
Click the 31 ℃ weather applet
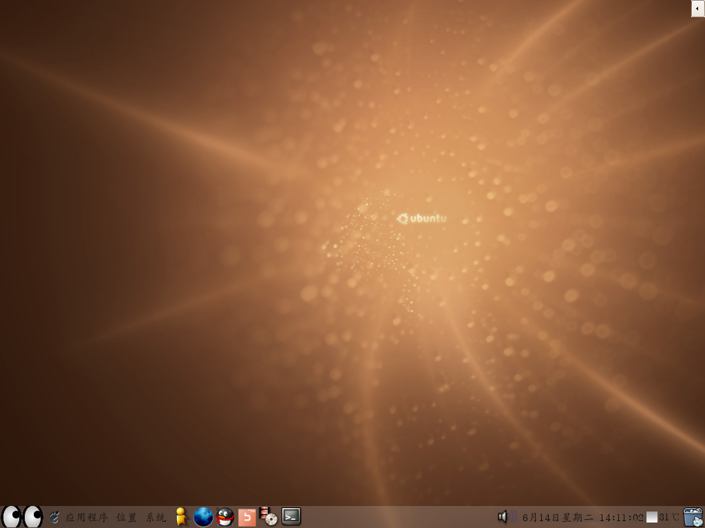pyautogui.click(x=663, y=518)
